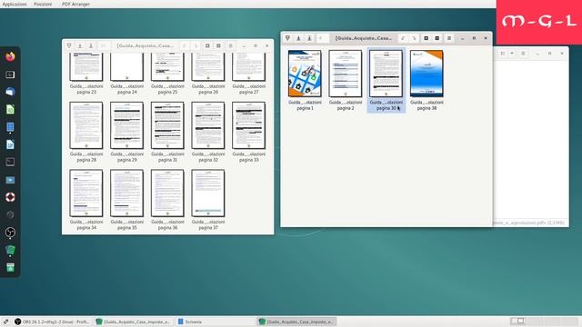Click the dropdown arrow in the background rightmost window toolbar
The height and width of the screenshot is (327, 582).
(x=512, y=54)
